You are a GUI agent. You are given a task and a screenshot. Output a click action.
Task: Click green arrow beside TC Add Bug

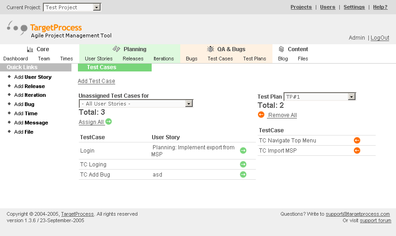[x=243, y=175]
